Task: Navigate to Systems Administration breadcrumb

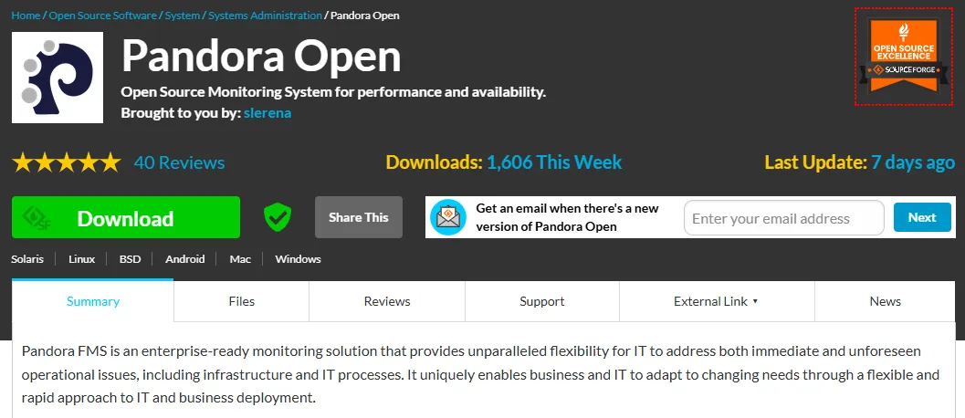Action: point(265,16)
